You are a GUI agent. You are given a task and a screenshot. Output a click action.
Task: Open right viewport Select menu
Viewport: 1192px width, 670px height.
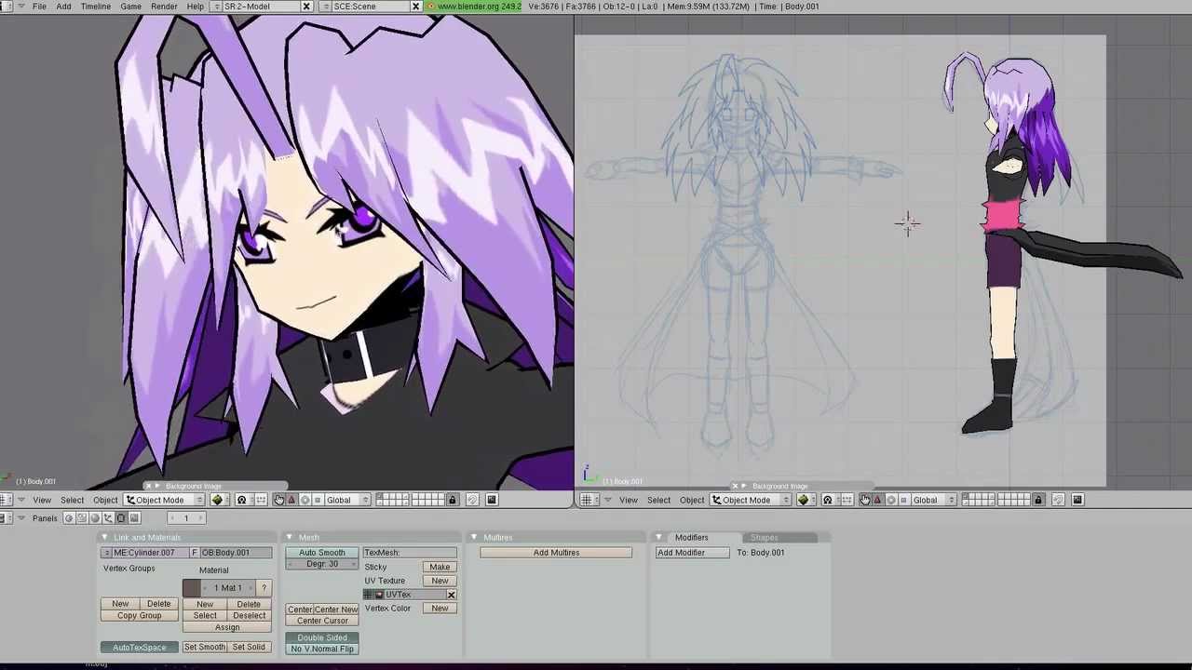click(x=658, y=500)
